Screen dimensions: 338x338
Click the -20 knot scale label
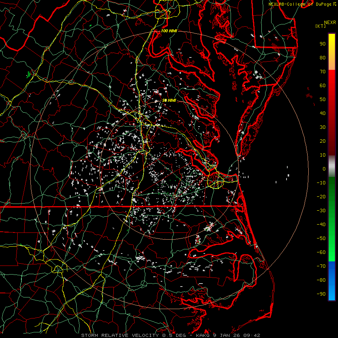(321, 196)
